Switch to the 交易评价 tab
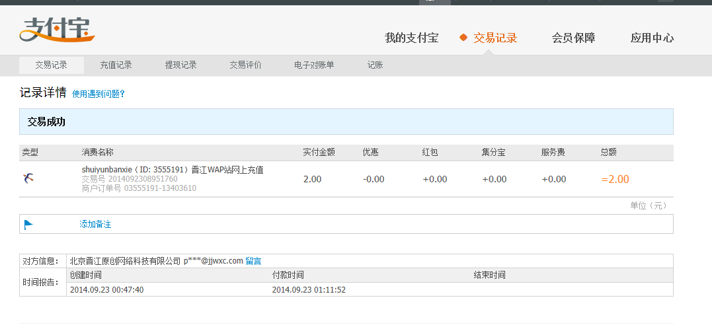712x325 pixels. 246,65
